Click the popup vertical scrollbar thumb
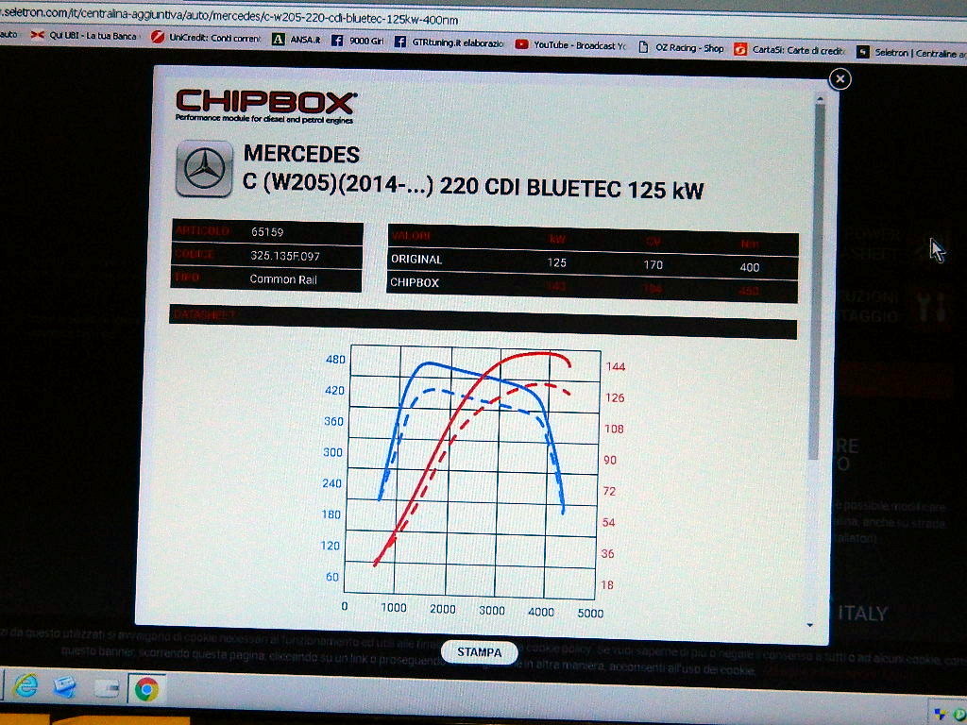Image resolution: width=967 pixels, height=725 pixels. pos(817,280)
